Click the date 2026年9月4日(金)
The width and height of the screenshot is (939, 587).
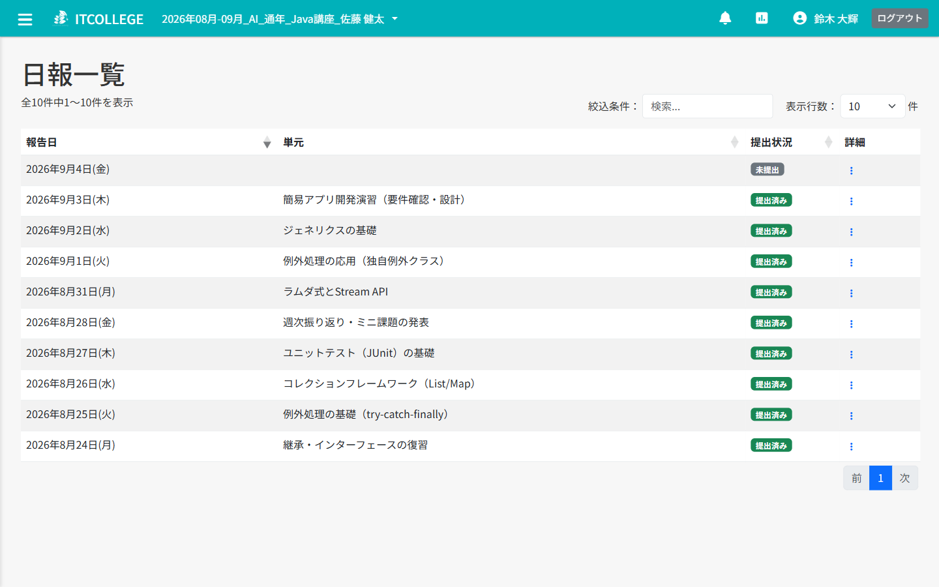tap(68, 169)
